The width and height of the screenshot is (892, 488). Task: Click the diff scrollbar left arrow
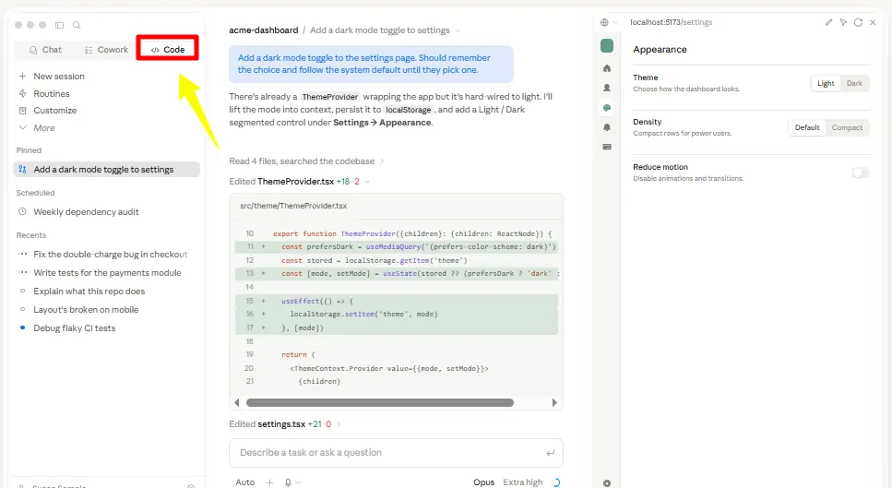(237, 403)
